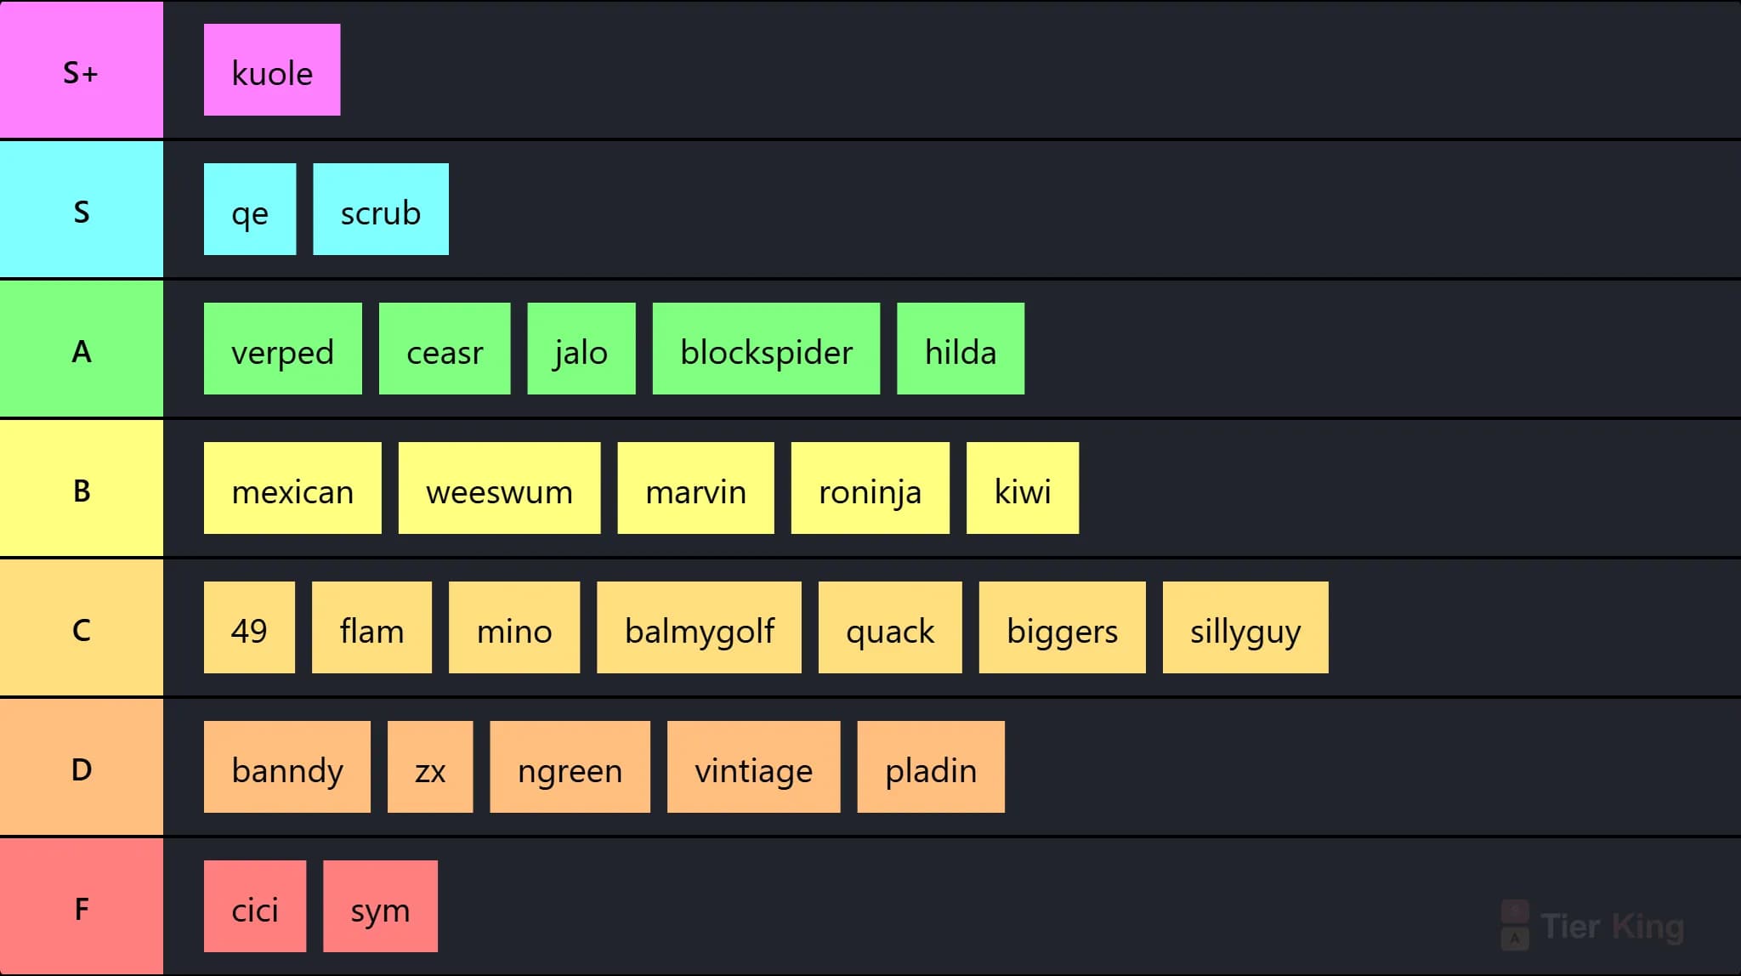The height and width of the screenshot is (976, 1741).
Task: Click the Tier King watermark logo
Action: click(x=1592, y=926)
